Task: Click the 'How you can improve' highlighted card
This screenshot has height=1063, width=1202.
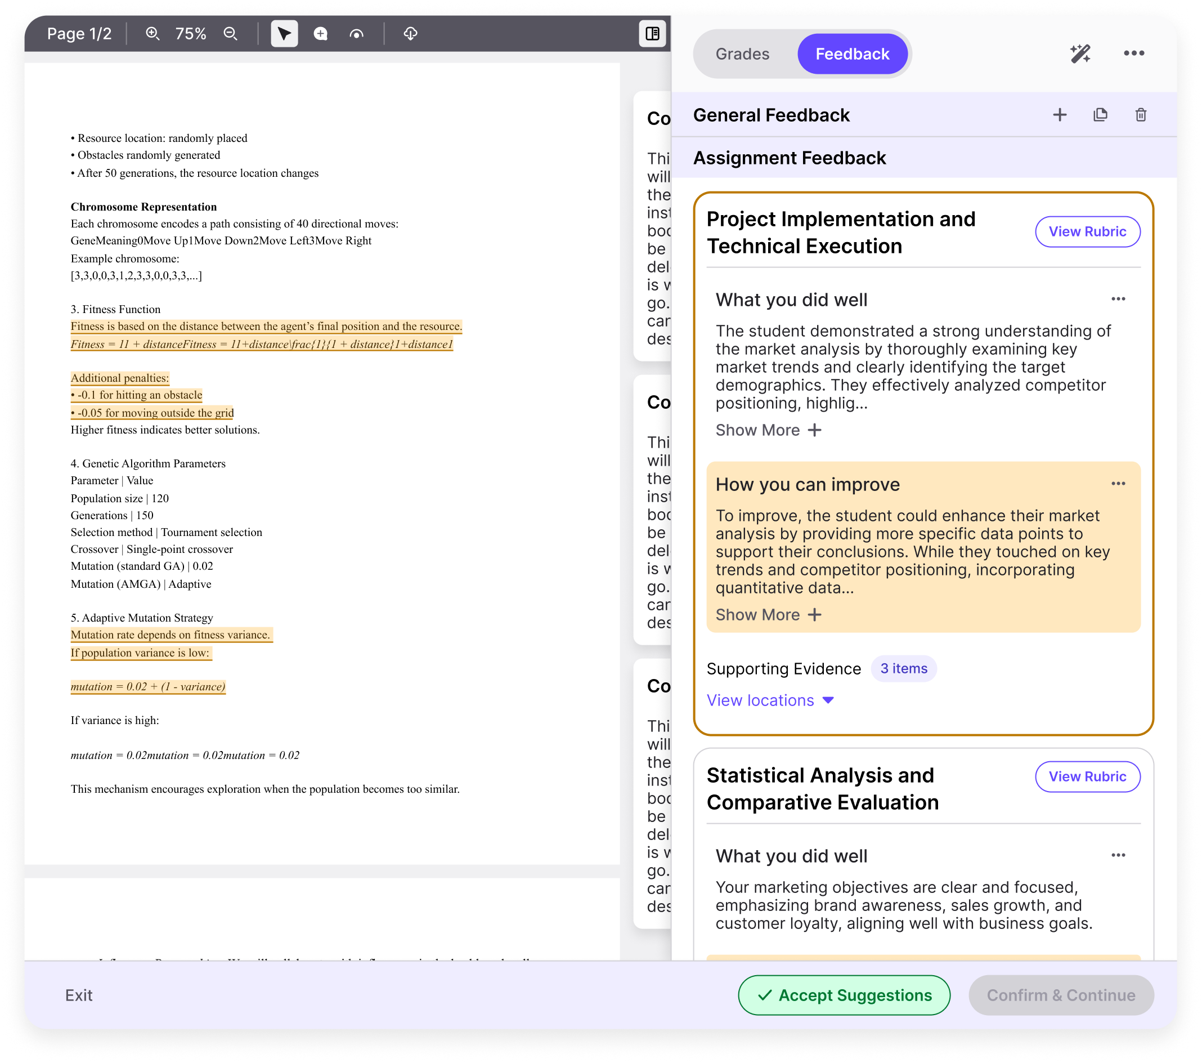Action: click(x=923, y=547)
